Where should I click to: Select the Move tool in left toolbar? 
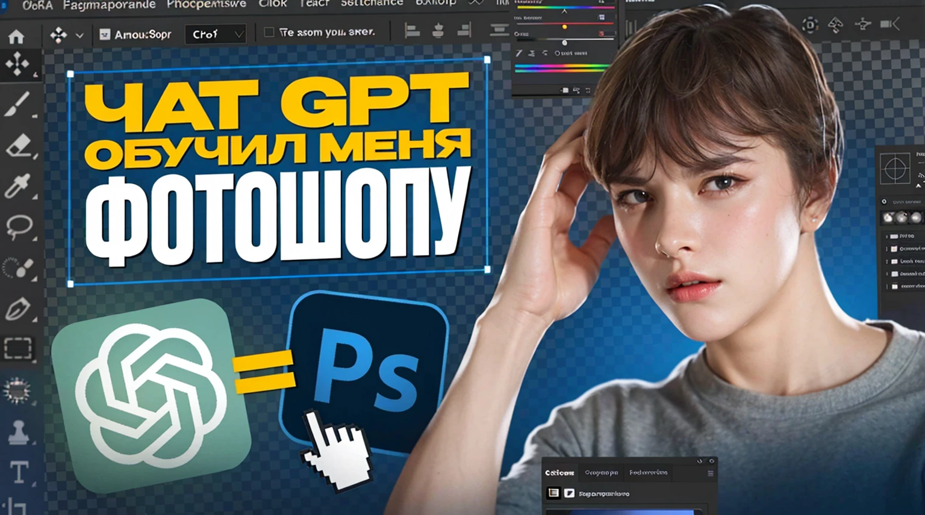point(17,64)
